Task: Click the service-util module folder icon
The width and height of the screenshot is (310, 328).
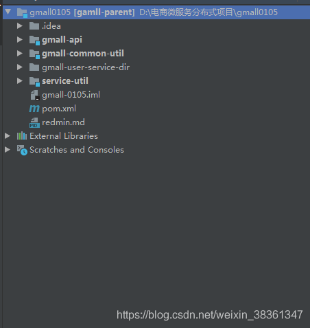Action: 34,81
